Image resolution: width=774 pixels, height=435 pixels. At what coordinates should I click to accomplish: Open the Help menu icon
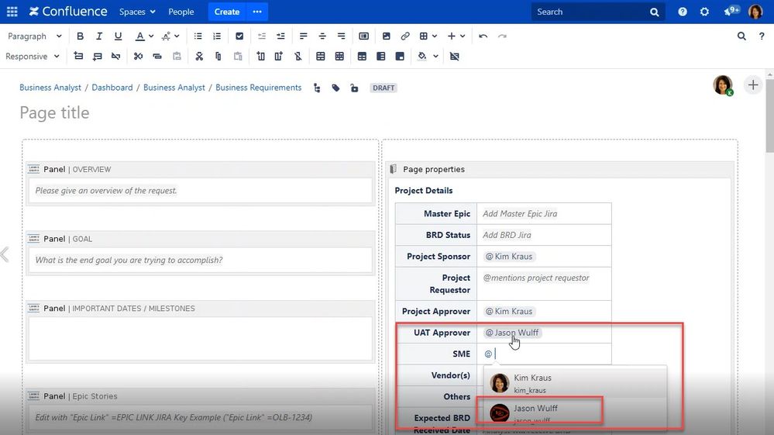[682, 12]
